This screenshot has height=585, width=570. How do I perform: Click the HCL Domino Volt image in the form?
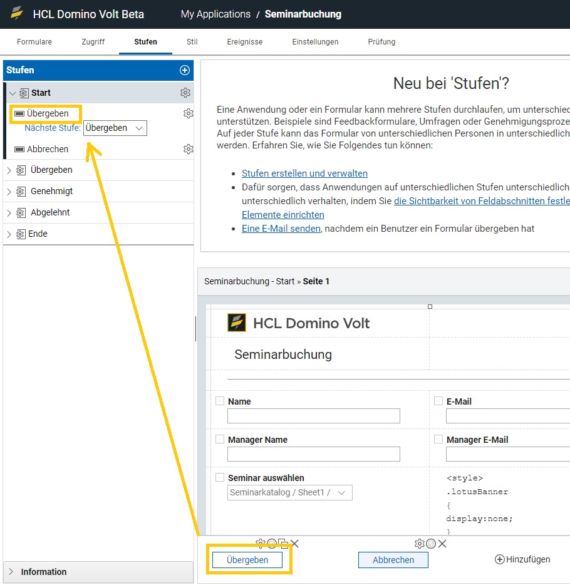tap(298, 323)
